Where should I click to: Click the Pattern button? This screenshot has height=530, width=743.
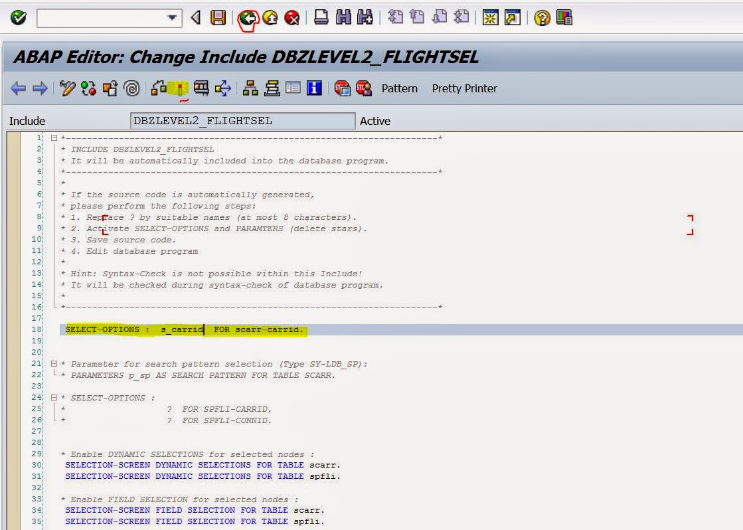click(399, 88)
